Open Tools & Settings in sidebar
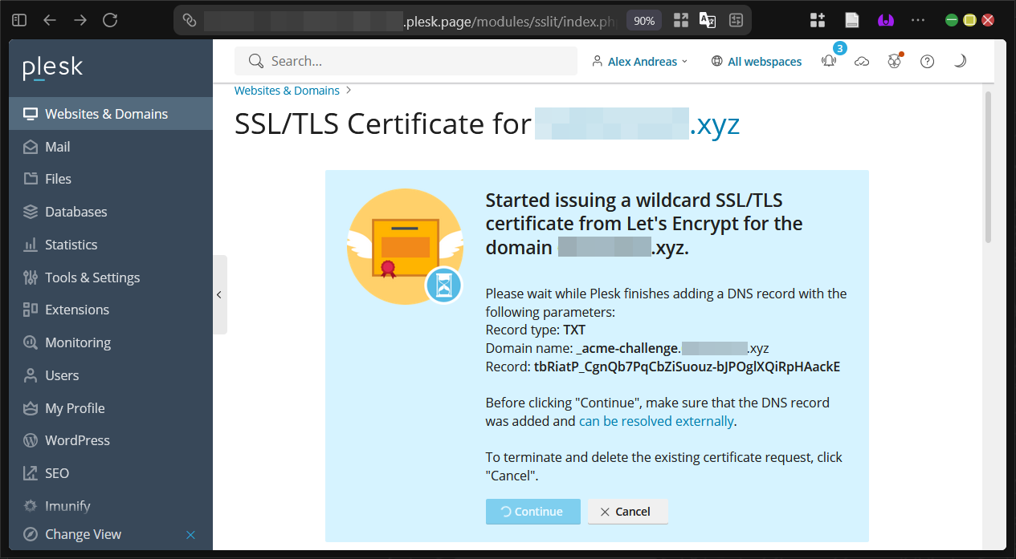Screen dimensions: 1016x559 tap(111, 277)
